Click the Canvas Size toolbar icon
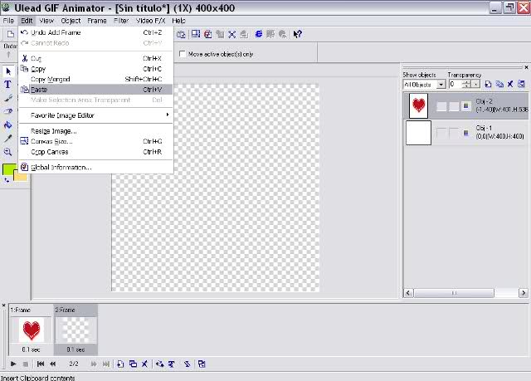Screen dimensions: 531x381 (196, 34)
